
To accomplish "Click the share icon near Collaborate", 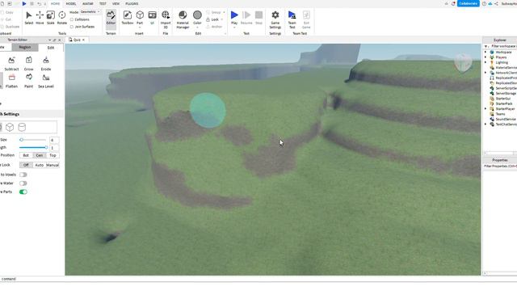I will pyautogui.click(x=496, y=3).
